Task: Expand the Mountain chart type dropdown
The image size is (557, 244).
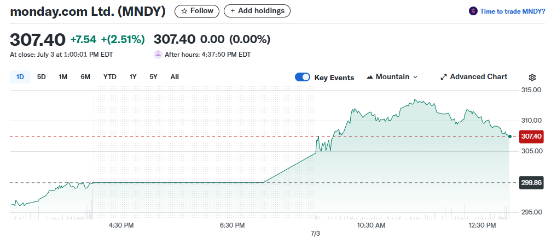Action: tap(392, 77)
